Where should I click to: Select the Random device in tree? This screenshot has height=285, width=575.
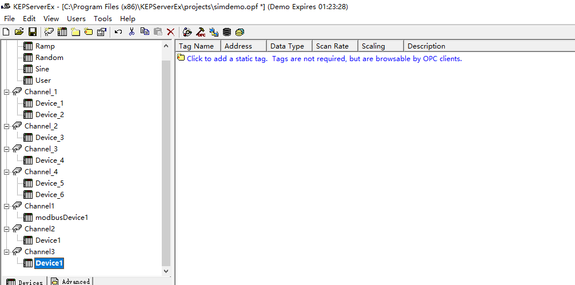(49, 58)
